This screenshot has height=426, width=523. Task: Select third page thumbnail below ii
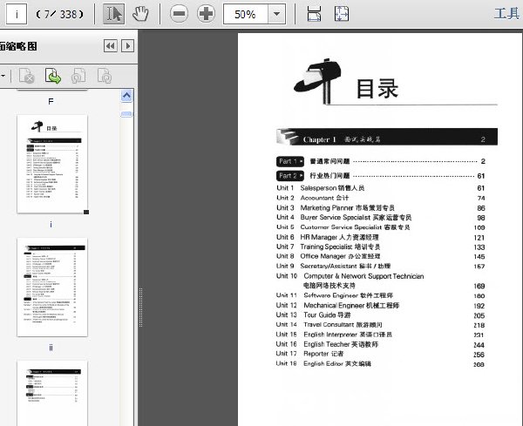coord(52,394)
